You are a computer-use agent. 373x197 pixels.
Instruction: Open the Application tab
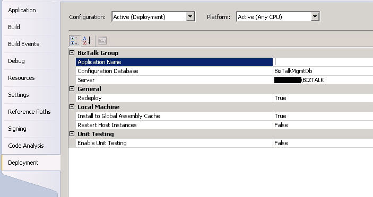click(22, 10)
